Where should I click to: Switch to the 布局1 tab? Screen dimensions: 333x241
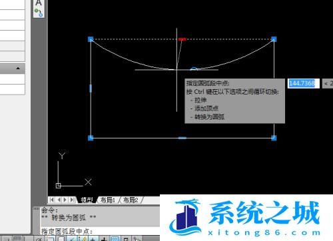[108, 200]
